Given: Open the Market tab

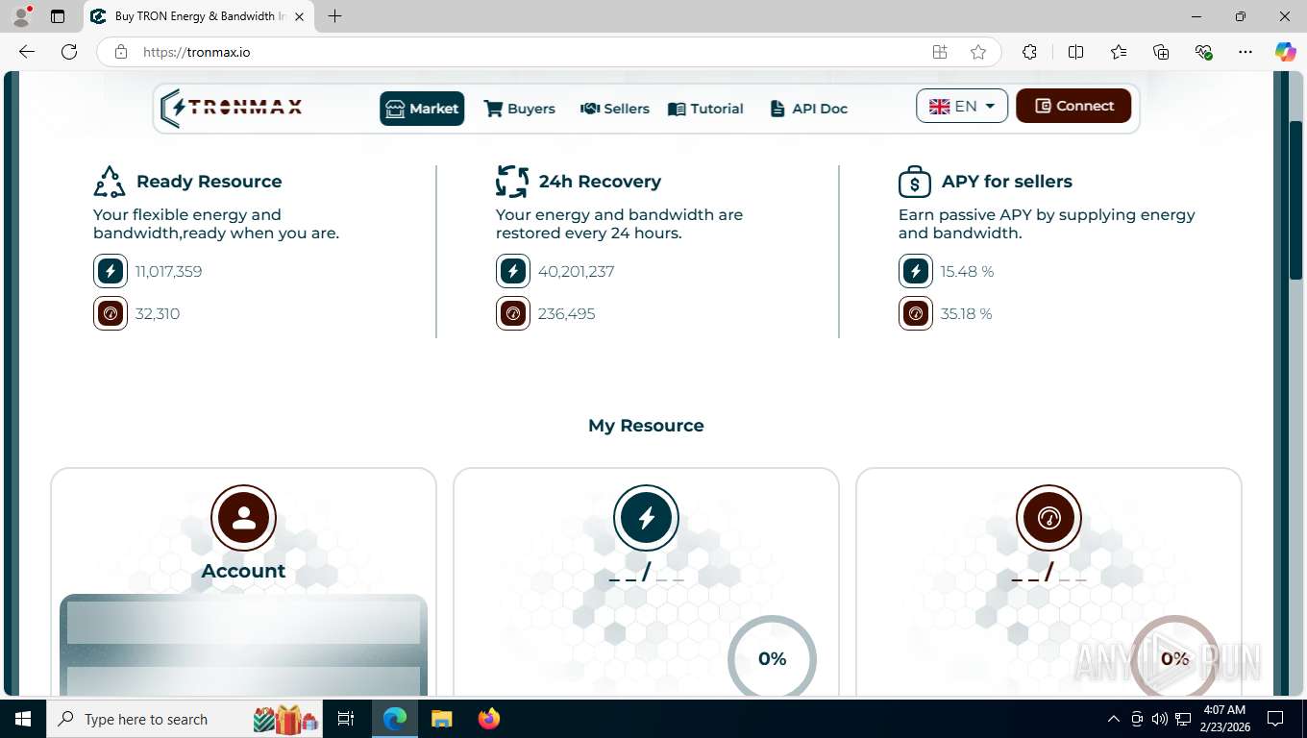Looking at the screenshot, I should pyautogui.click(x=422, y=109).
